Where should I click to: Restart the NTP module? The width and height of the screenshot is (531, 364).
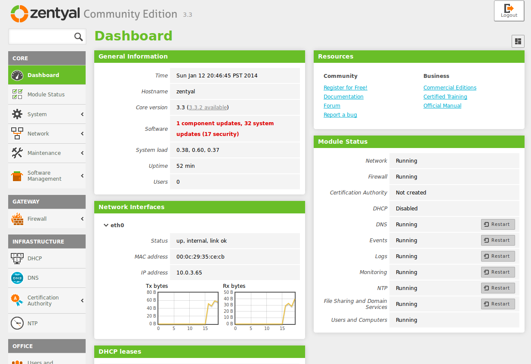(498, 288)
